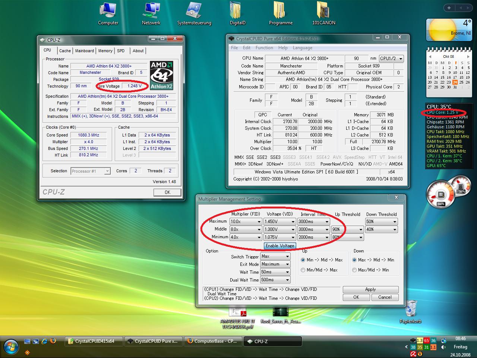Screen dimensions: 477x358
Task: Open the Papierkorb recycle bin
Action: [410, 311]
